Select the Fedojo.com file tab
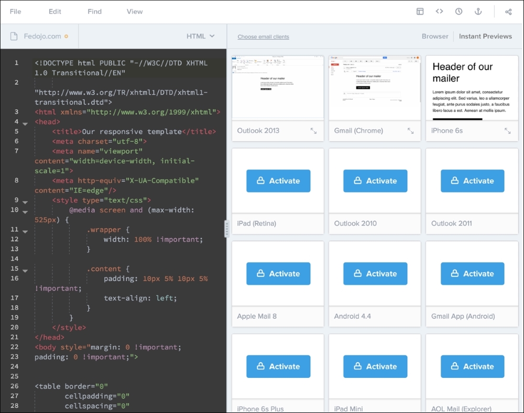This screenshot has height=413, width=524. pos(39,36)
